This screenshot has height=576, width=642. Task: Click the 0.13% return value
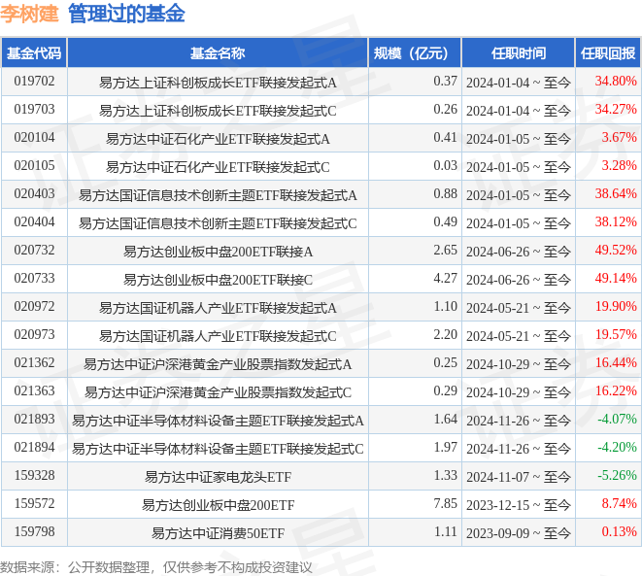(619, 531)
